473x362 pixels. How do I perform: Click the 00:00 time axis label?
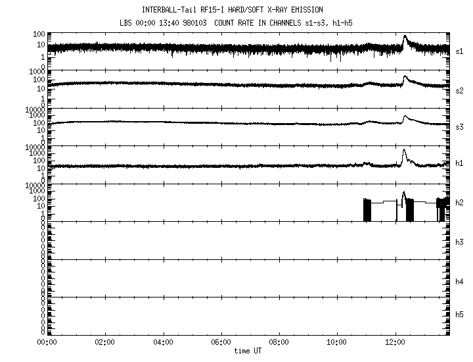coord(47,342)
